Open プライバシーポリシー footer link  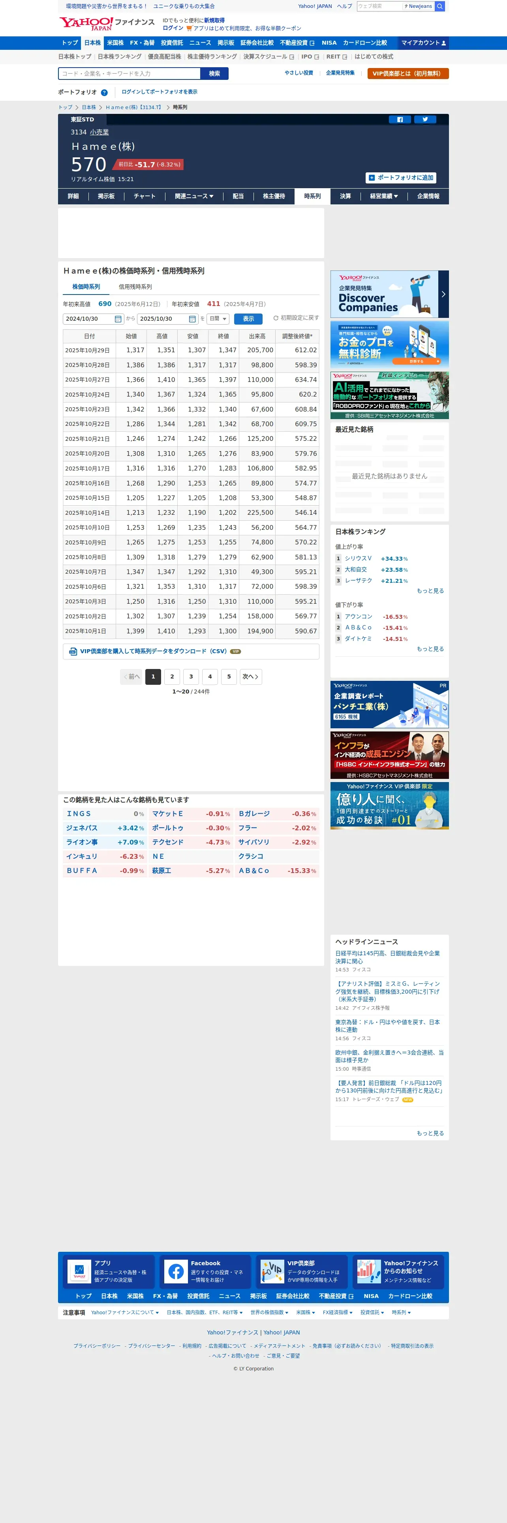click(97, 1345)
